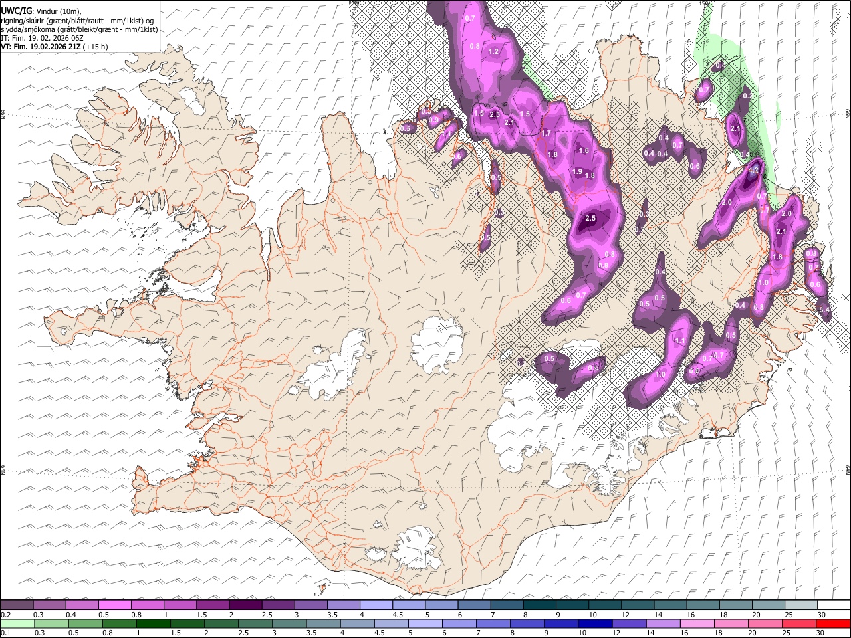Click the 1.9 precipitation value on the map
The height and width of the screenshot is (638, 851).
577,171
